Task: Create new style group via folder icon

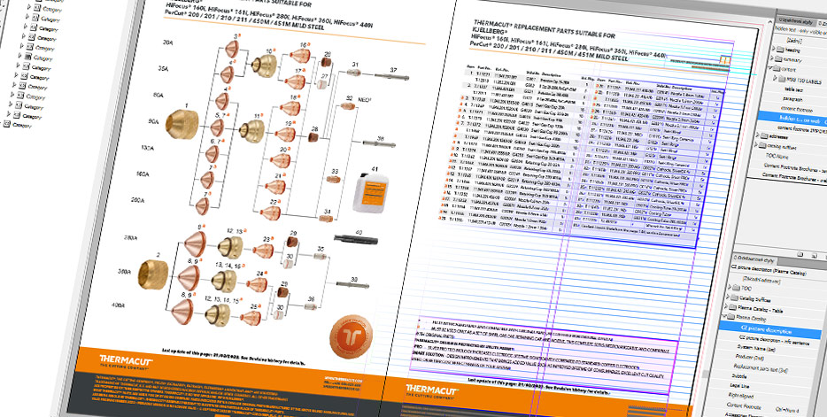Action: pyautogui.click(x=800, y=254)
